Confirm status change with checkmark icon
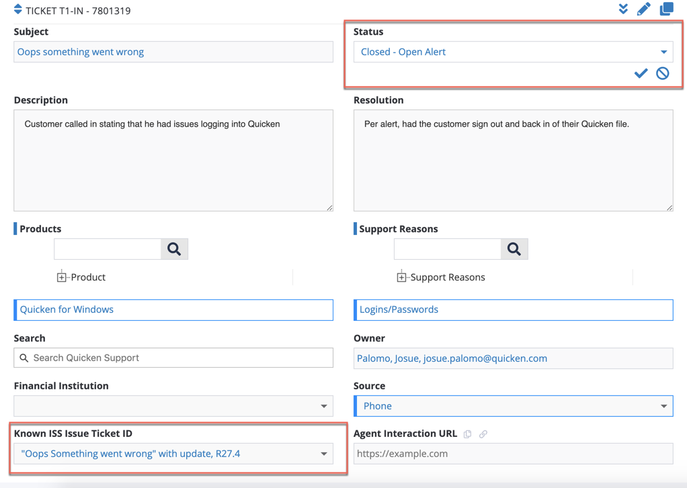The width and height of the screenshot is (687, 488). point(641,73)
